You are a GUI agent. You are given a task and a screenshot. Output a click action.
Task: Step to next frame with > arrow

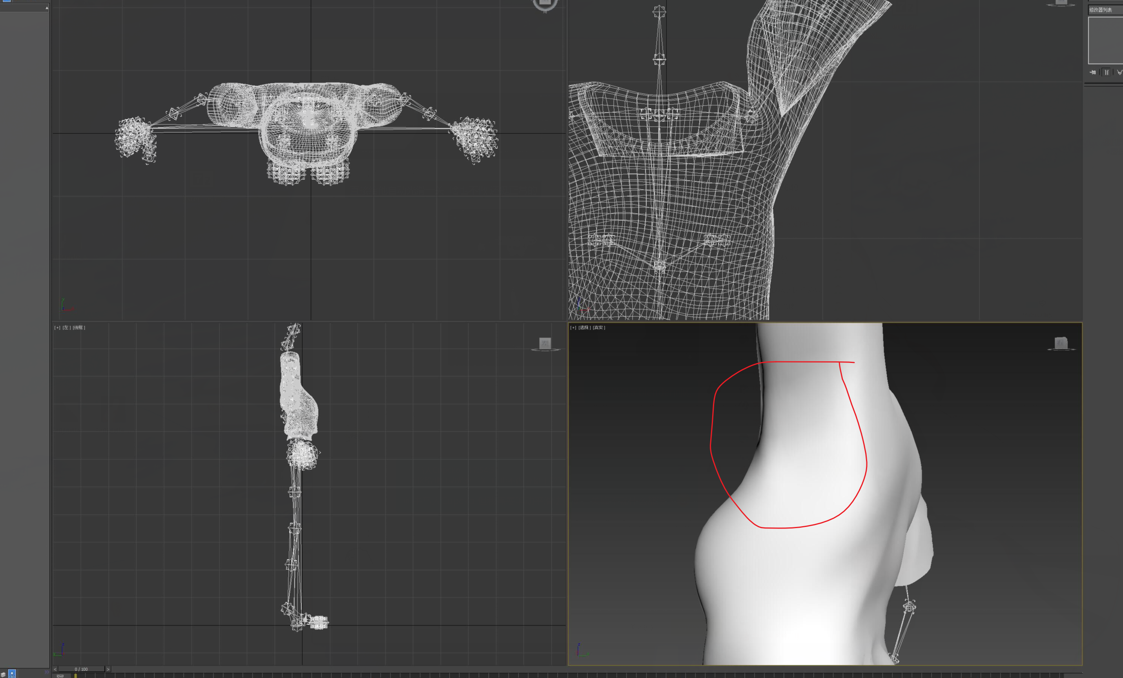[108, 669]
